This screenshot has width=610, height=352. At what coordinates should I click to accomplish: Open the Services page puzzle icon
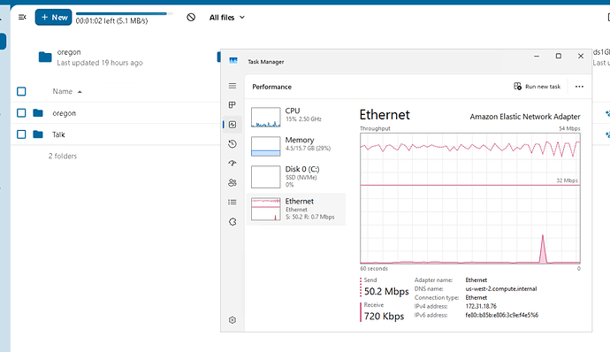(233, 222)
